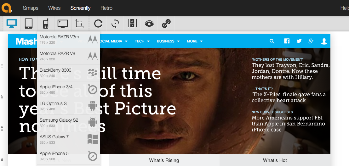Open the Trayvon mothers with Hillary story
Image resolution: width=349 pixels, height=166 pixels.
click(290, 71)
